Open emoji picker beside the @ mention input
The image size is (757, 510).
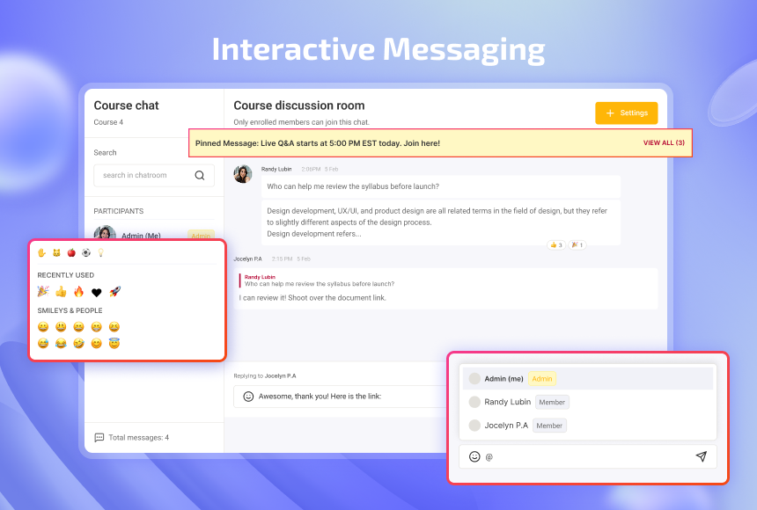(x=474, y=456)
